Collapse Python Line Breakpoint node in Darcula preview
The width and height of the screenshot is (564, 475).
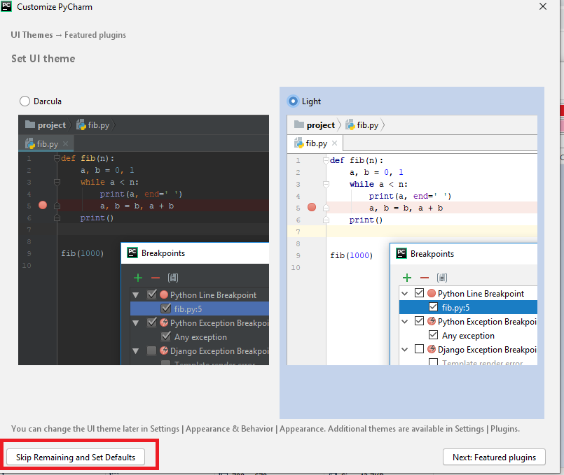tap(136, 295)
